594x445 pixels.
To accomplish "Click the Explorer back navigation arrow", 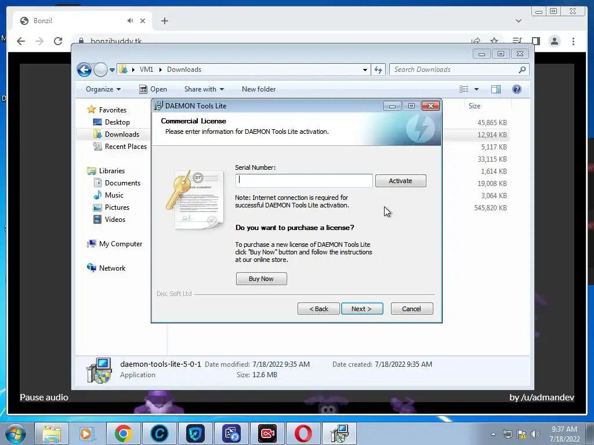I will [84, 70].
